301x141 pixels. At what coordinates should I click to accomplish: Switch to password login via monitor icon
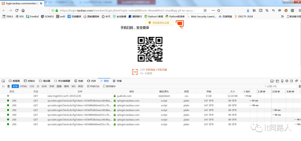pyautogui.click(x=180, y=24)
